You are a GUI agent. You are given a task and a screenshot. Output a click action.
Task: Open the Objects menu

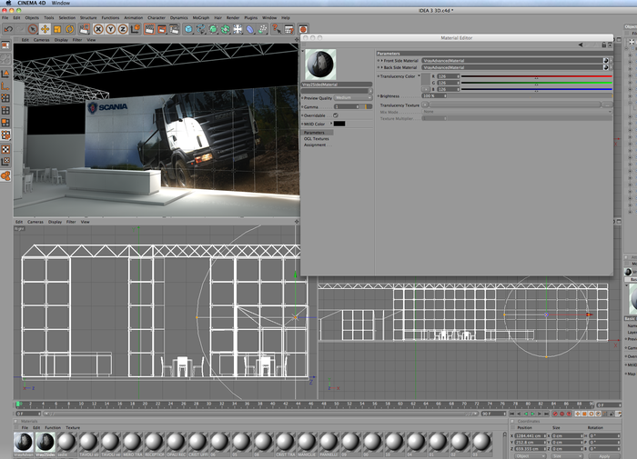(32, 18)
